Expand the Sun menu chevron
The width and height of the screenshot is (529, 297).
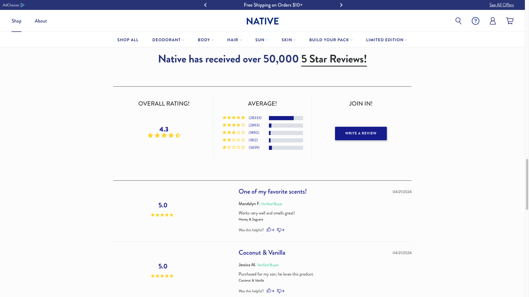coord(267,40)
